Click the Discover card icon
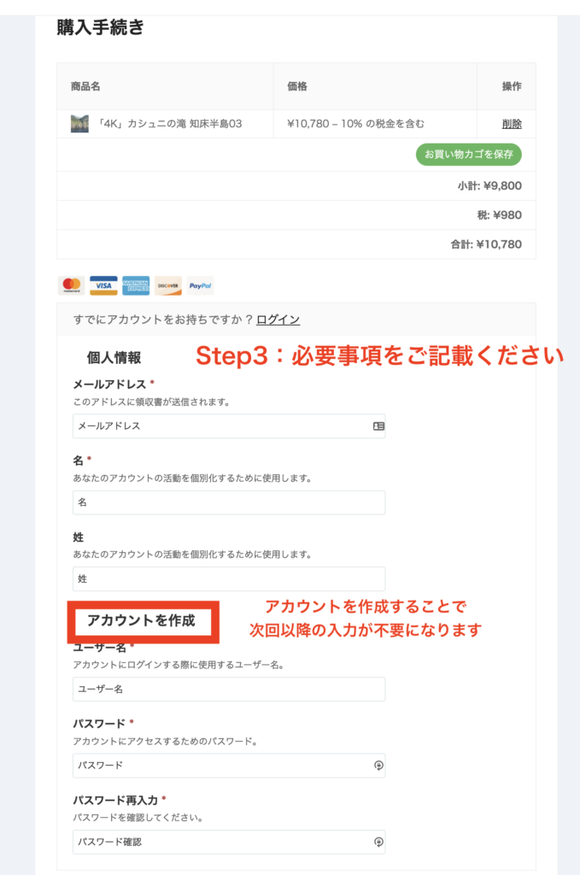580x875 pixels. click(168, 285)
